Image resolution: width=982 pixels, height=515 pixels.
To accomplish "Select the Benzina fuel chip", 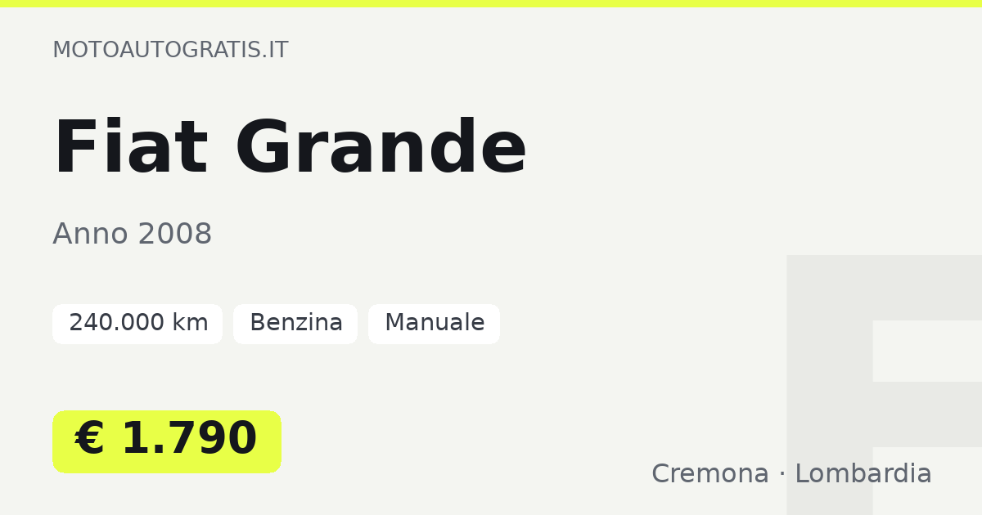I will tap(295, 324).
